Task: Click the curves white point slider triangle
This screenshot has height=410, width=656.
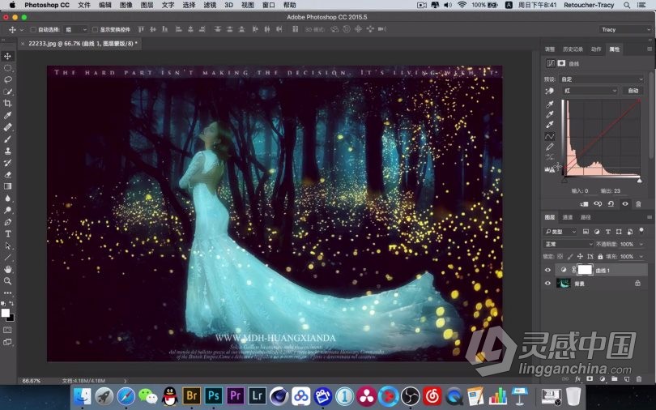Action: (639, 181)
